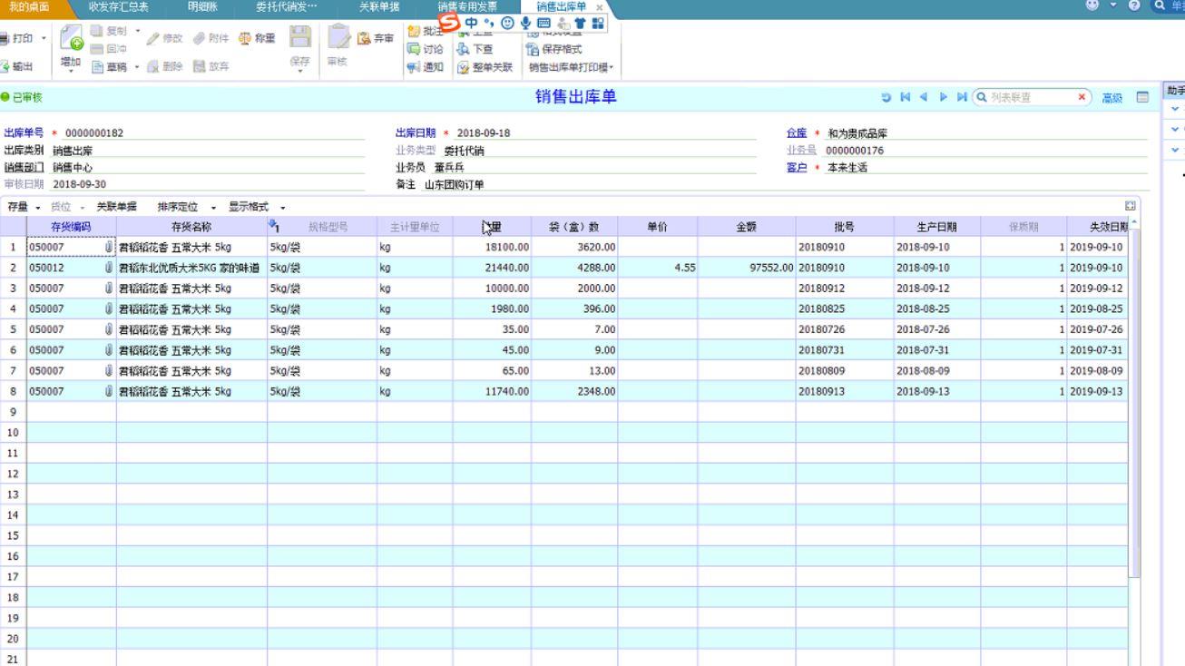This screenshot has height=666, width=1185.
Task: Click the 批号 column header
Action: [844, 226]
